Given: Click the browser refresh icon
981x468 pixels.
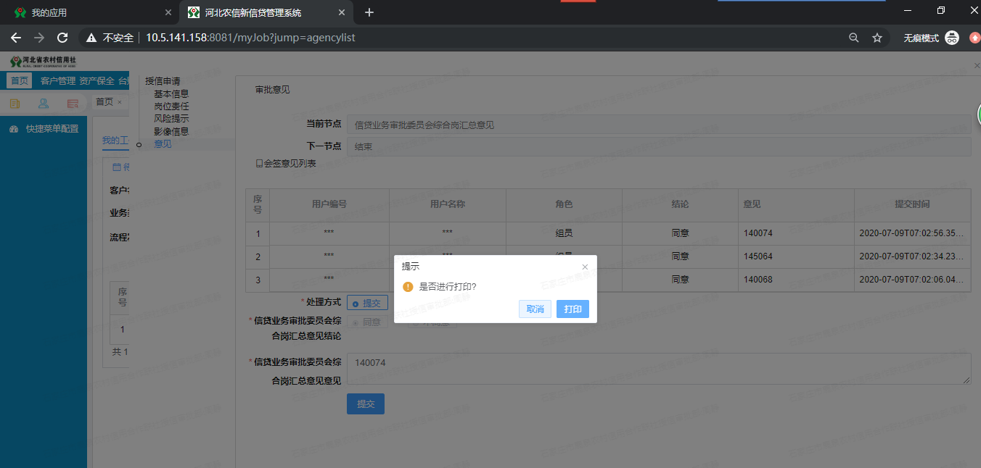Looking at the screenshot, I should [62, 37].
